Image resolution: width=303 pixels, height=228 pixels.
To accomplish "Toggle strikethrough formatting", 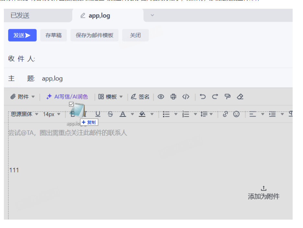I will (110, 114).
